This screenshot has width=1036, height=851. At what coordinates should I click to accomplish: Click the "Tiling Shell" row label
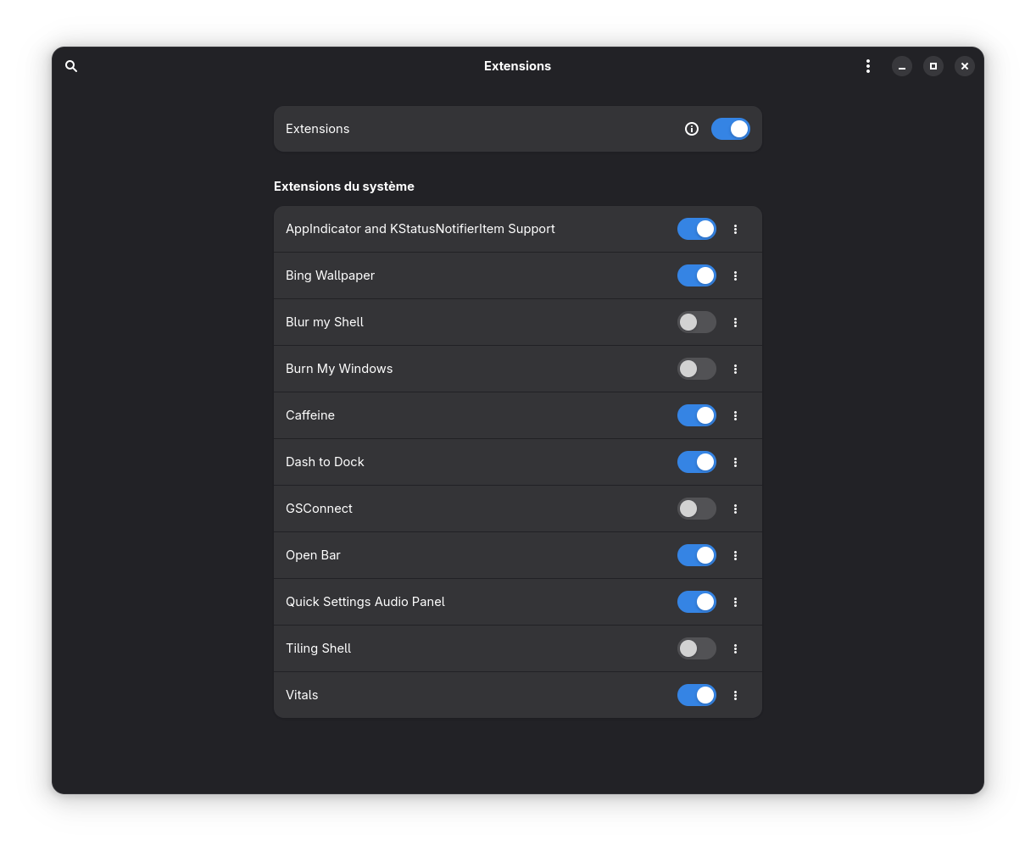click(x=318, y=648)
